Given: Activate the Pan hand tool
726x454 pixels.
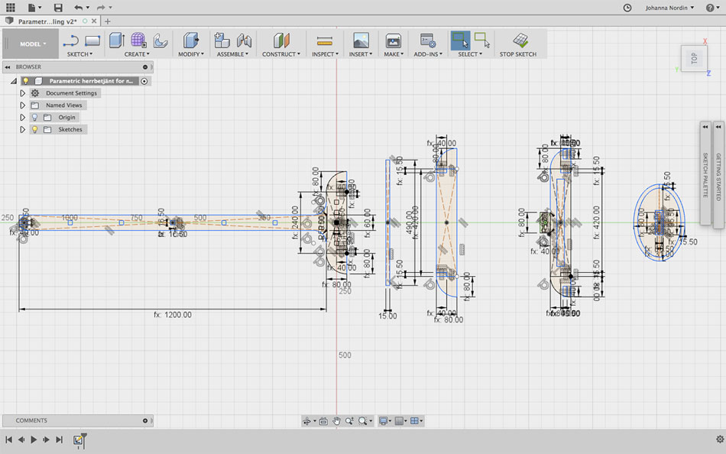Looking at the screenshot, I should click(335, 421).
